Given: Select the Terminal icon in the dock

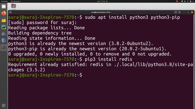Looking at the screenshot, I should pyautogui.click(x=4, y=48).
